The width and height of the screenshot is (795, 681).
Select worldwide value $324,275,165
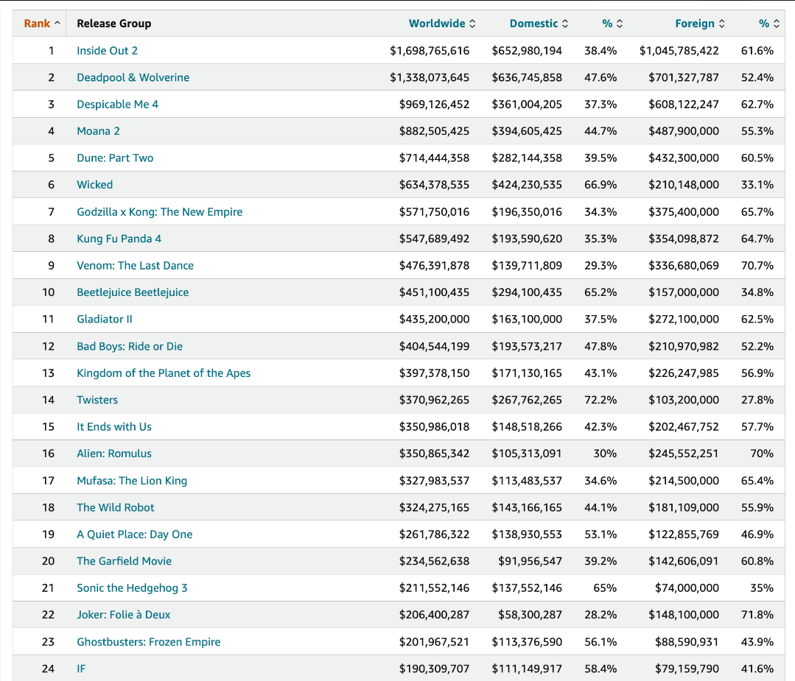pyautogui.click(x=434, y=508)
